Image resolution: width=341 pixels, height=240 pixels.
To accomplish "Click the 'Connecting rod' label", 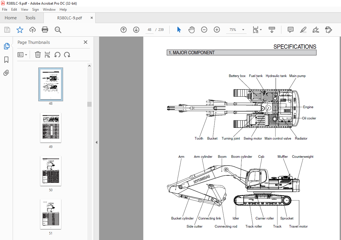I will [226, 226].
